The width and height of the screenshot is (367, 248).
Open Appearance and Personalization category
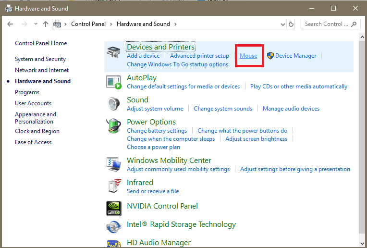coord(36,118)
